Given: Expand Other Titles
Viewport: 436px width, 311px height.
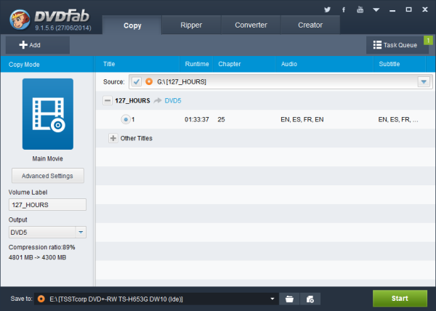Looking at the screenshot, I should [113, 138].
